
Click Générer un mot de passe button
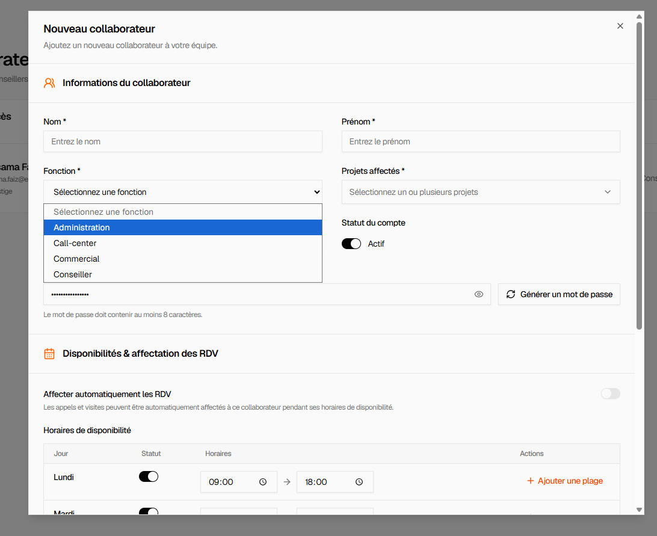(x=559, y=294)
